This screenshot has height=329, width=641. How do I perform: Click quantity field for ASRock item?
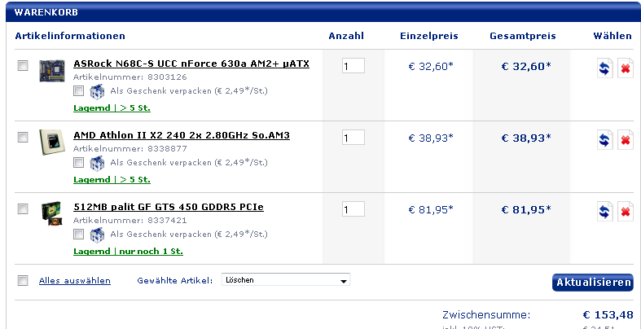click(353, 66)
